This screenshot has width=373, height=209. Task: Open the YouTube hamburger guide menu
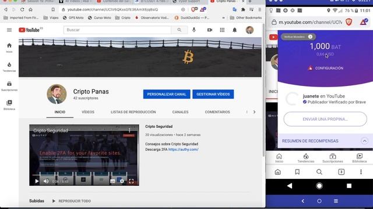pos(9,30)
